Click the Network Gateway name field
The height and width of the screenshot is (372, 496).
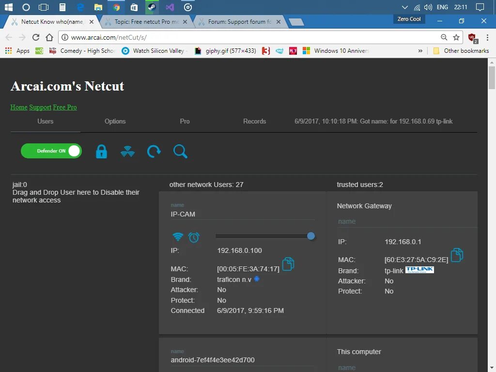point(407,221)
